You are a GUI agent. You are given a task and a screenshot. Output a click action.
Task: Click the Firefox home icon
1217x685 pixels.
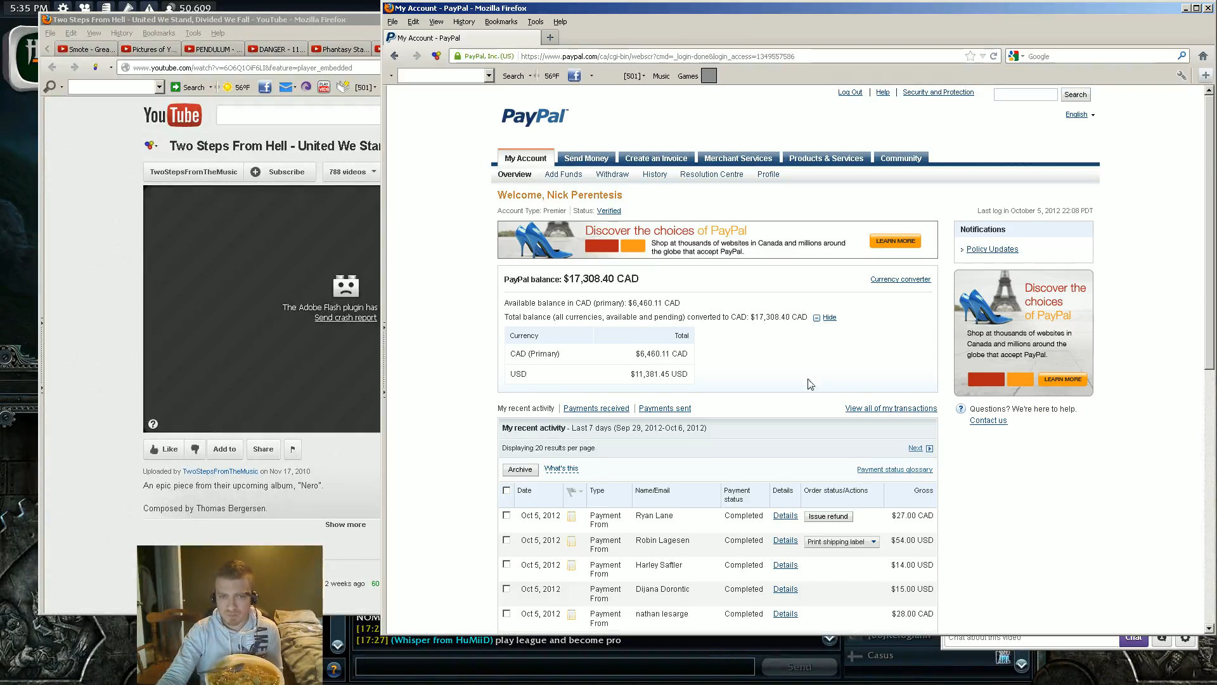(1202, 56)
